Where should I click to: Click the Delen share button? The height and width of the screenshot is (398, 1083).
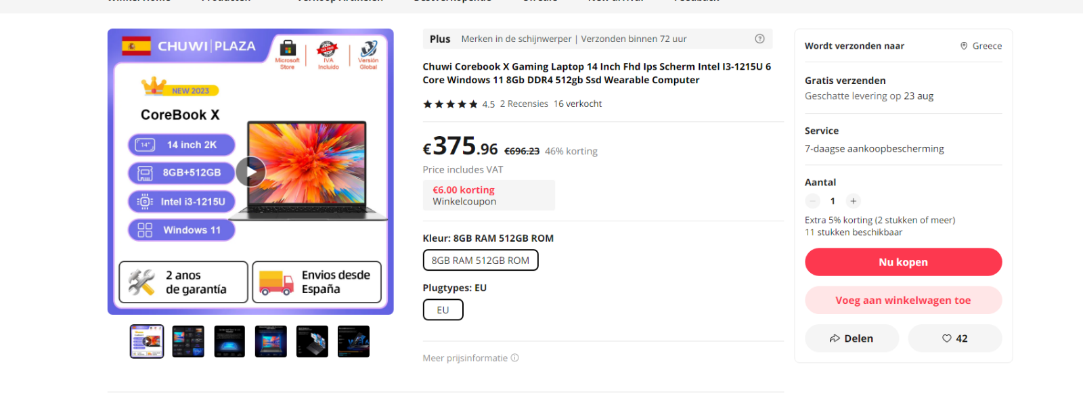pos(852,338)
